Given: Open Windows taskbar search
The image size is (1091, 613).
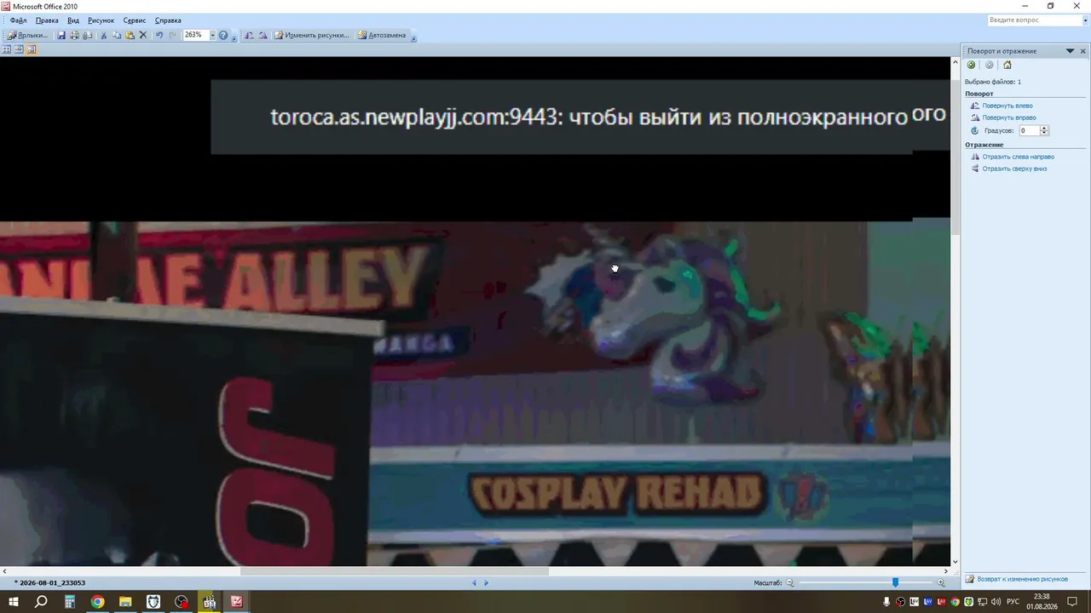Looking at the screenshot, I should click(41, 602).
